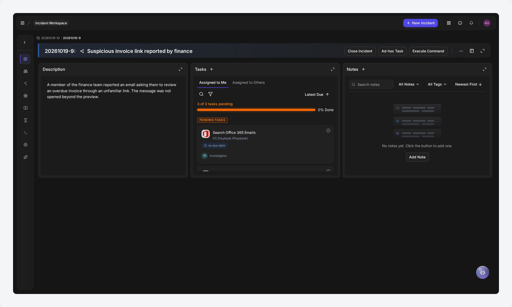Open the All Notes dropdown
The height and width of the screenshot is (307, 512).
(x=409, y=84)
